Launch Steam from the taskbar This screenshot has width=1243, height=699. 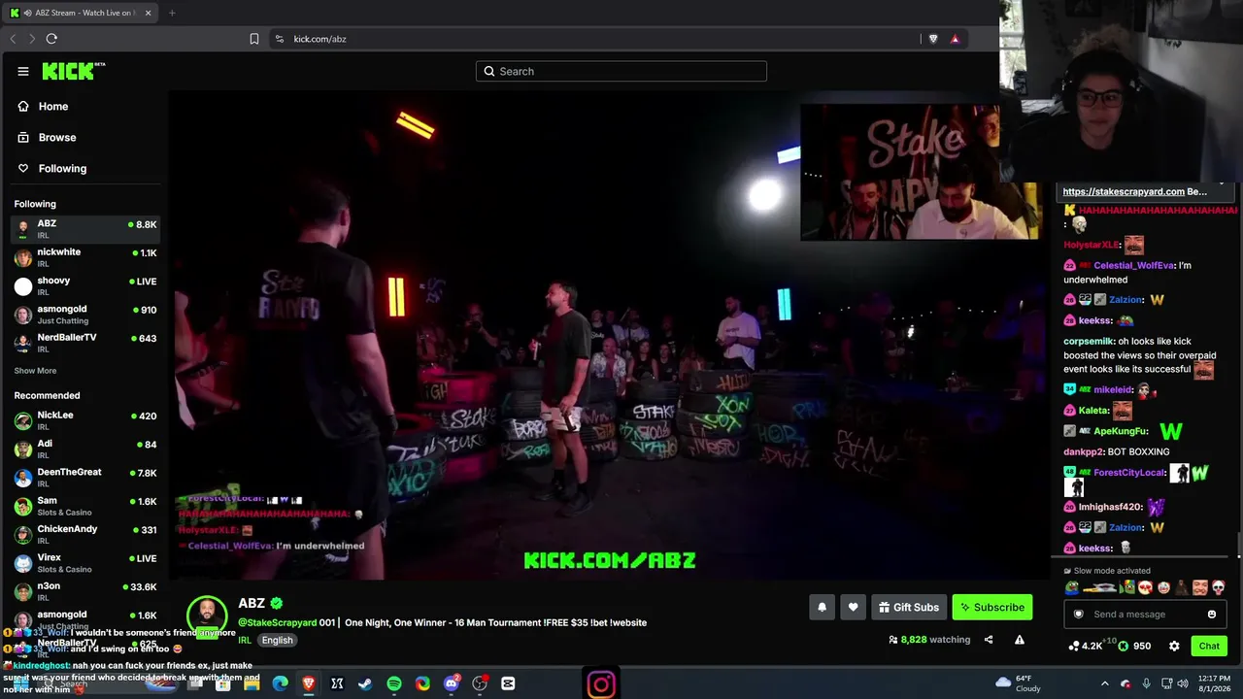tap(365, 683)
